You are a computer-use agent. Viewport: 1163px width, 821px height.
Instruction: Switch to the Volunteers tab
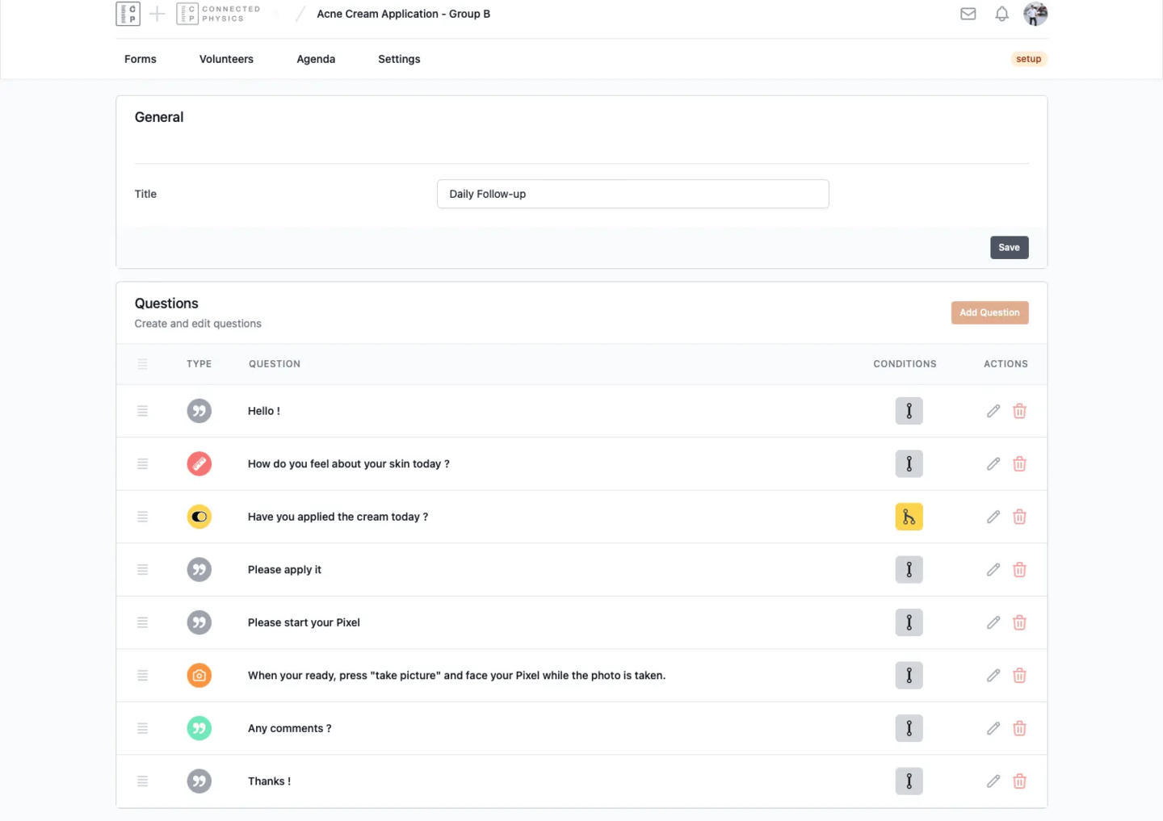coord(226,59)
